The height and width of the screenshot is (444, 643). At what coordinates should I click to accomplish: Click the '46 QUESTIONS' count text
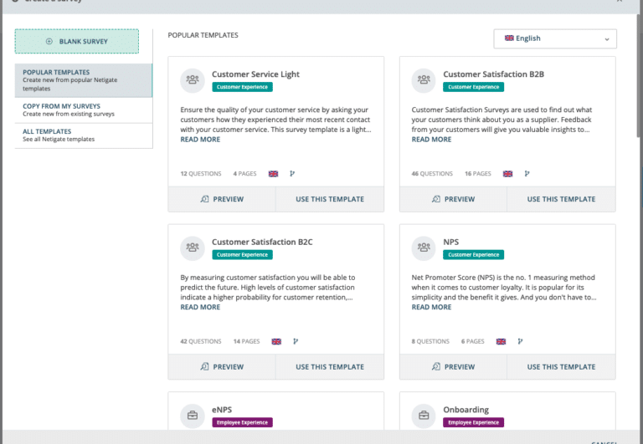coord(432,174)
